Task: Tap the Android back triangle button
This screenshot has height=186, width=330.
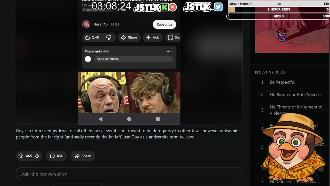Action: (x=101, y=119)
